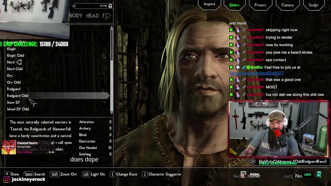Click the Shift key icon
This screenshot has width=331, height=186.
click(55, 174)
